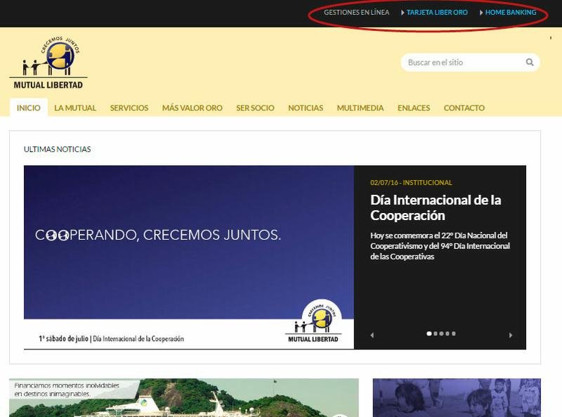Select the first carousel indicator dot

click(x=429, y=334)
